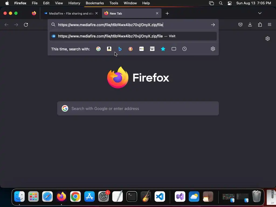Click into the address bar URL text
The image size is (276, 207).
(111, 25)
